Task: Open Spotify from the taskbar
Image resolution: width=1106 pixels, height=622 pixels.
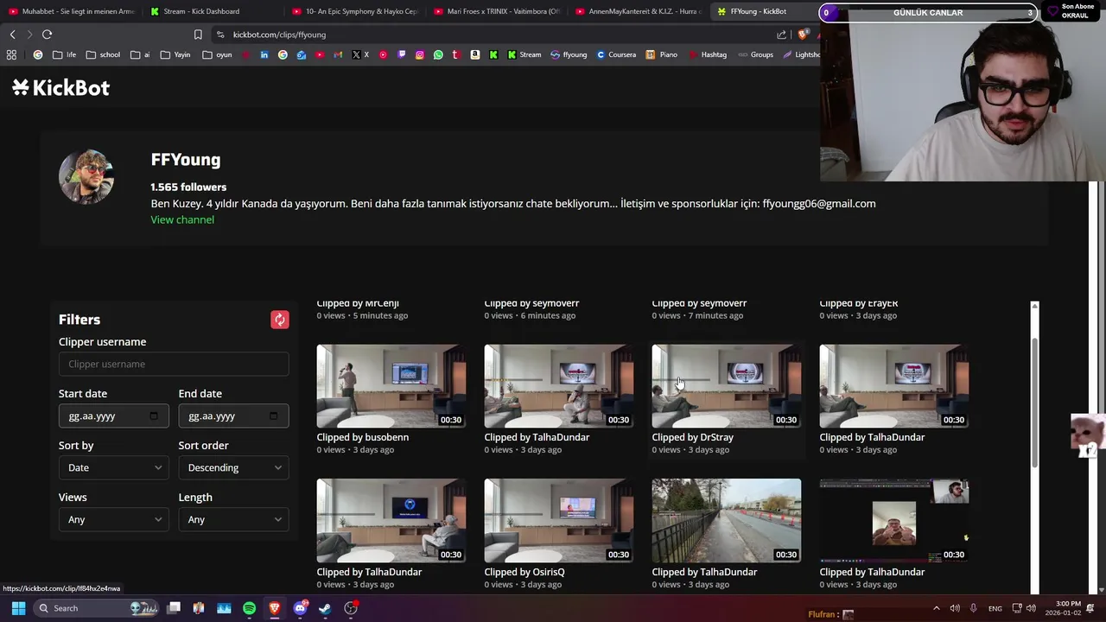Action: (249, 608)
